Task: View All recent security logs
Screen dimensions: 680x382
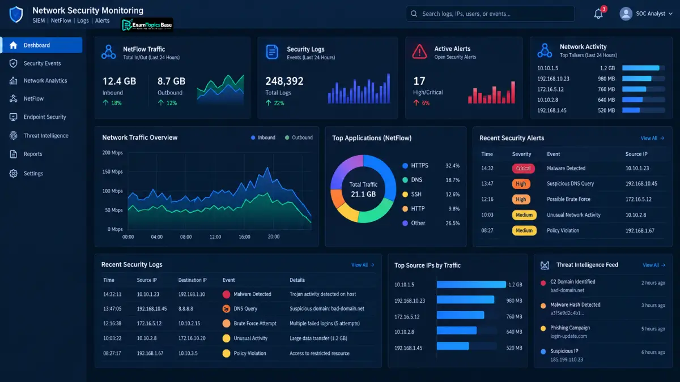Action: pyautogui.click(x=363, y=265)
